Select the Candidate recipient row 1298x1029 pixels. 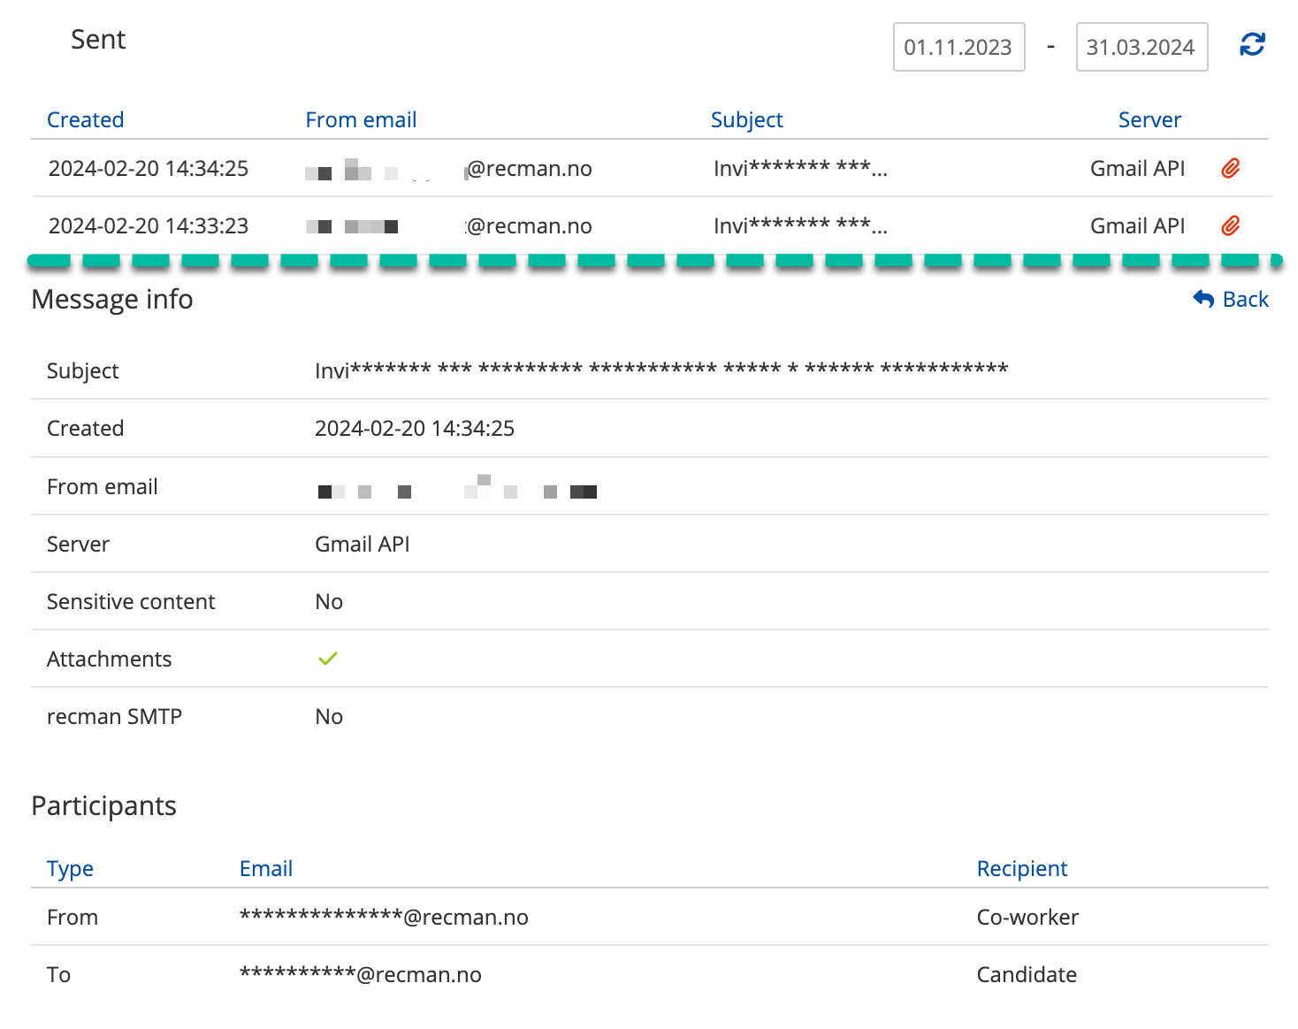click(1026, 974)
